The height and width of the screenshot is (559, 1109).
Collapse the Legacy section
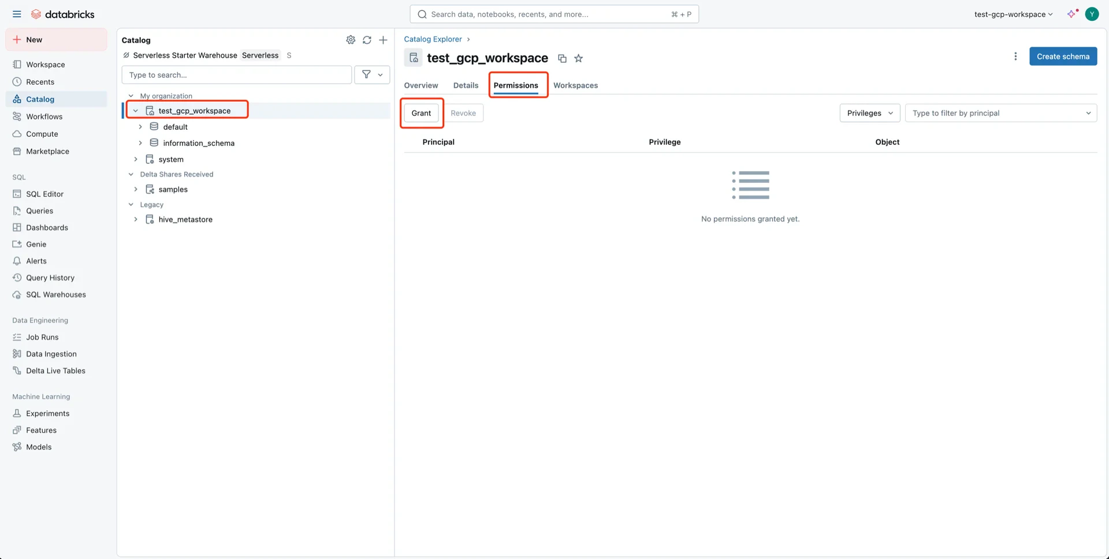131,204
